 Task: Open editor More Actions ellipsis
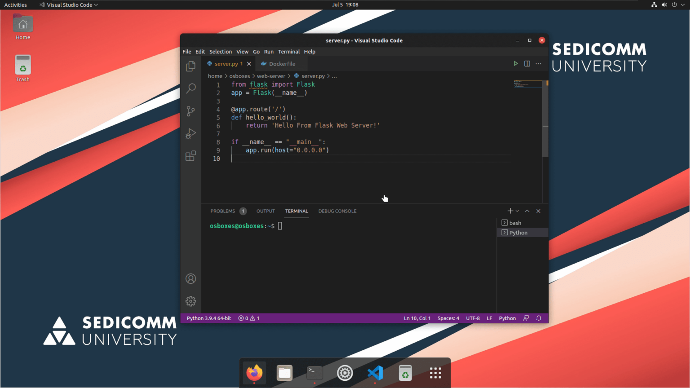[x=538, y=64]
